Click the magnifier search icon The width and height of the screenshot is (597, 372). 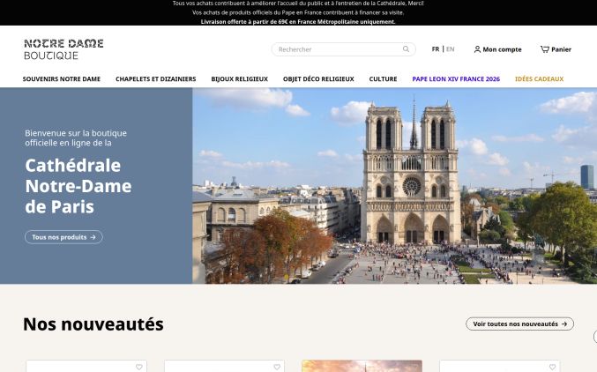406,49
